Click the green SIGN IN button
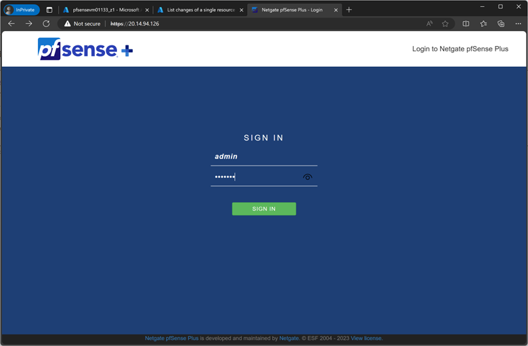Viewport: 528px width, 346px height. (264, 209)
